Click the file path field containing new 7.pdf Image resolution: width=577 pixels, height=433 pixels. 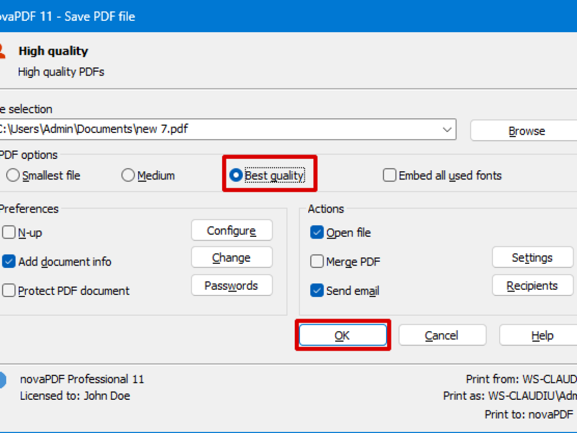pos(216,129)
